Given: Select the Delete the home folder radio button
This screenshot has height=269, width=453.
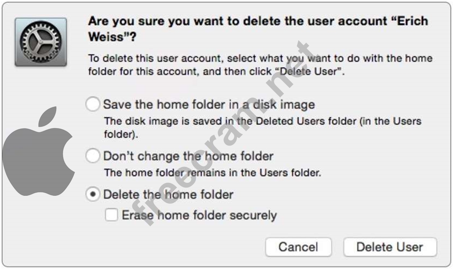Looking at the screenshot, I should click(93, 195).
